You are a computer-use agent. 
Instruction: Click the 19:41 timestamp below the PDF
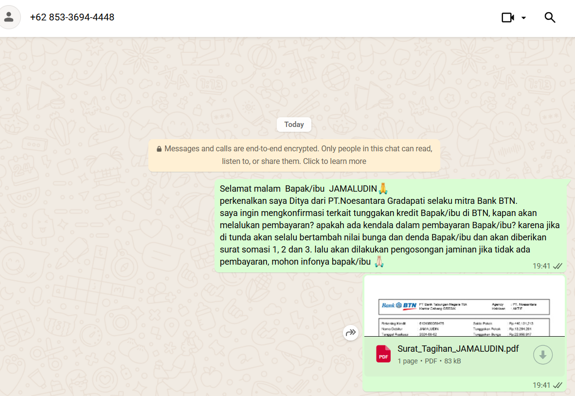[541, 385]
